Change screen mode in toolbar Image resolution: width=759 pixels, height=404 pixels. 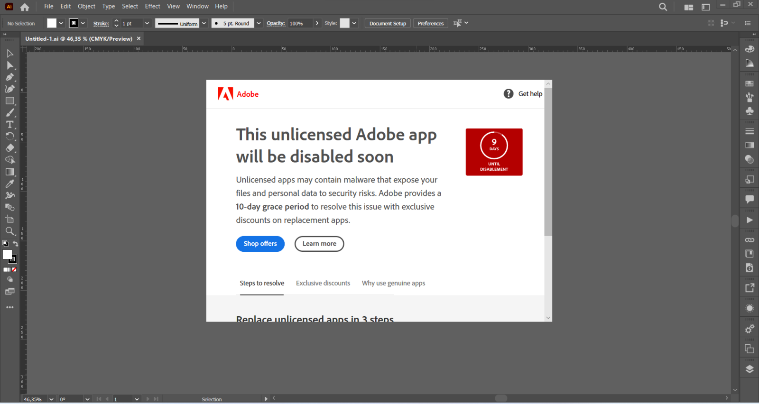9,292
